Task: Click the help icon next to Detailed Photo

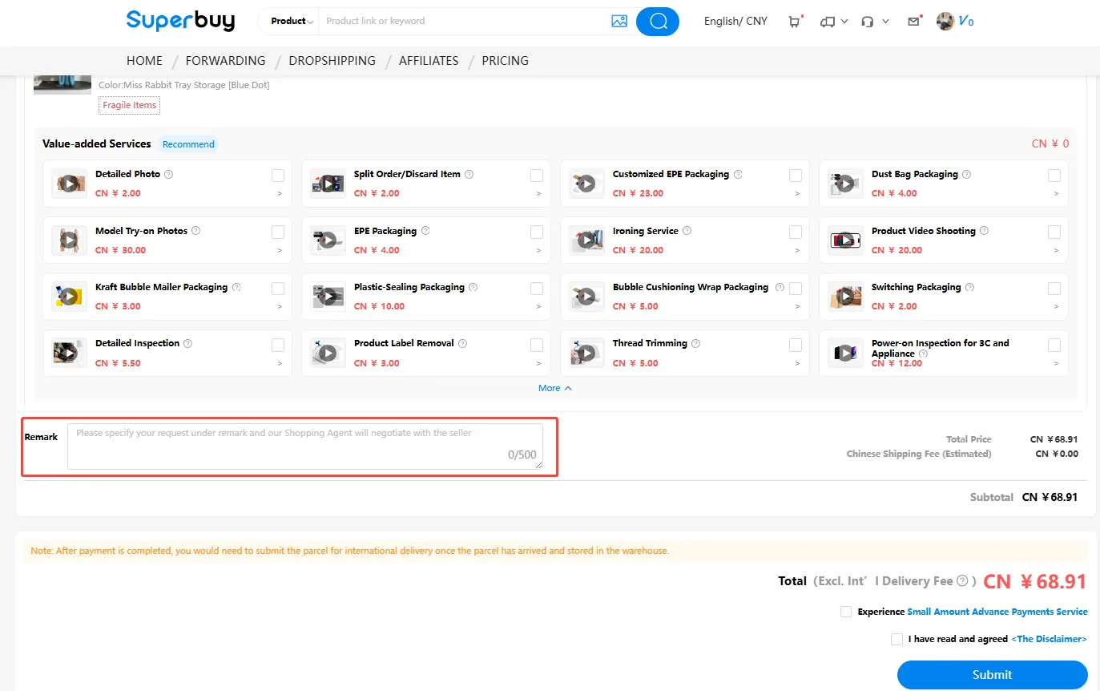Action: tap(168, 174)
